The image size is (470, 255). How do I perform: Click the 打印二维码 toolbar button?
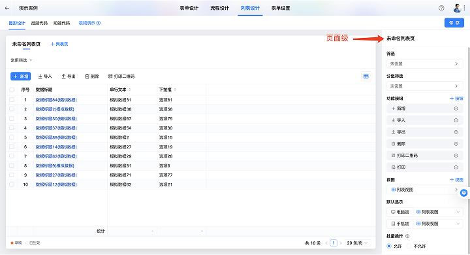[x=121, y=76]
